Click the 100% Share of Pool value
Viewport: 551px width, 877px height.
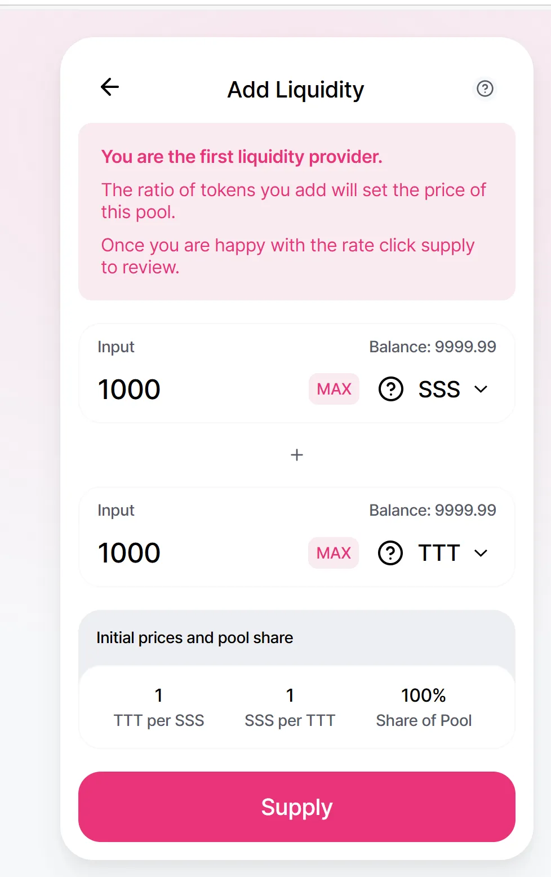pos(424,696)
